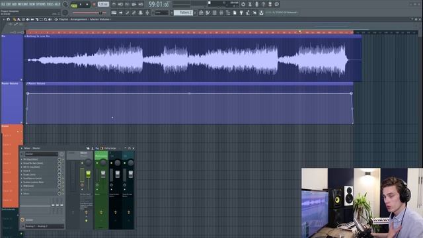Click the magnet snap icon in the playlist toolbar
This screenshot has height=238, width=423.
pos(8,19)
